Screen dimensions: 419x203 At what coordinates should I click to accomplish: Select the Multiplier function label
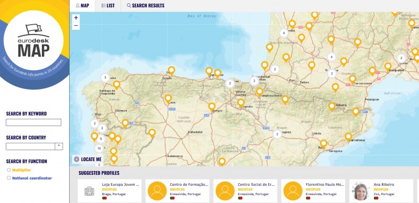[x=21, y=170]
